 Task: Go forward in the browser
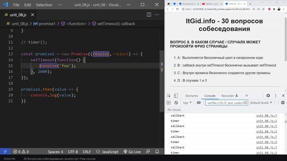click(172, 9)
